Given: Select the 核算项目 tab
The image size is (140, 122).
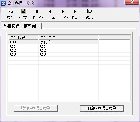Looking at the screenshot, I should 31,26.
